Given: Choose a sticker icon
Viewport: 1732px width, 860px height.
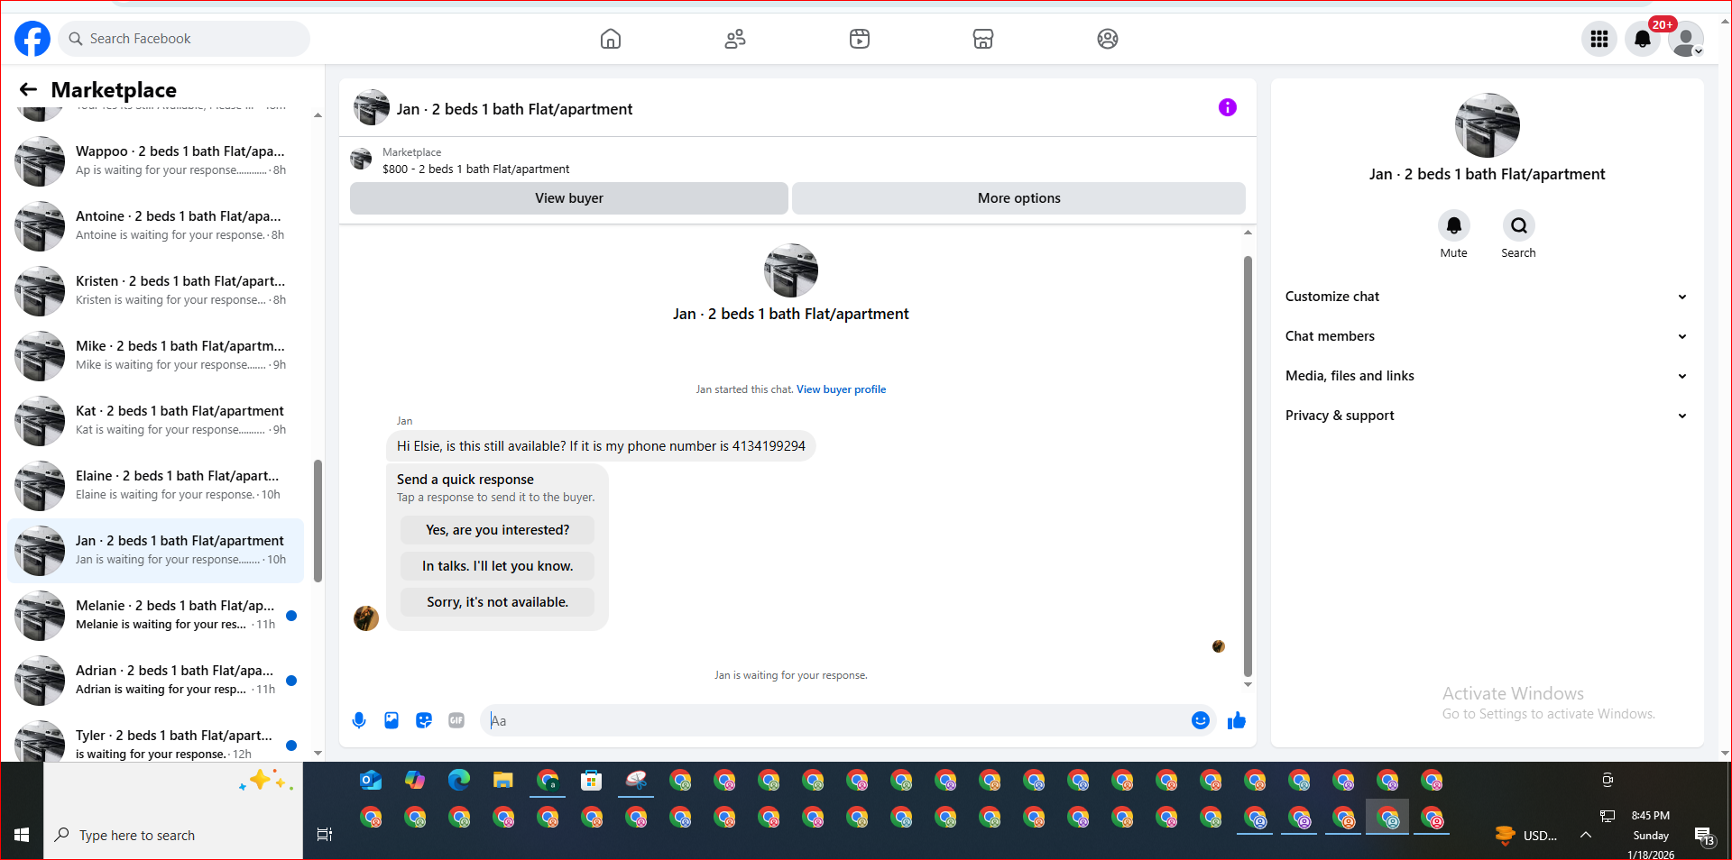Looking at the screenshot, I should 424,720.
